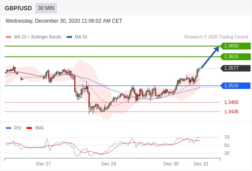The width and height of the screenshot is (252, 171).
Task: Click the Research © 2020 Trading Central credit
Action: tap(216, 37)
